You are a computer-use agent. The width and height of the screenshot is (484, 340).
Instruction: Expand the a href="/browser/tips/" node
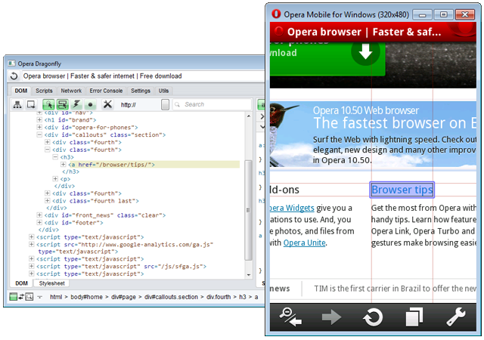tap(64, 165)
